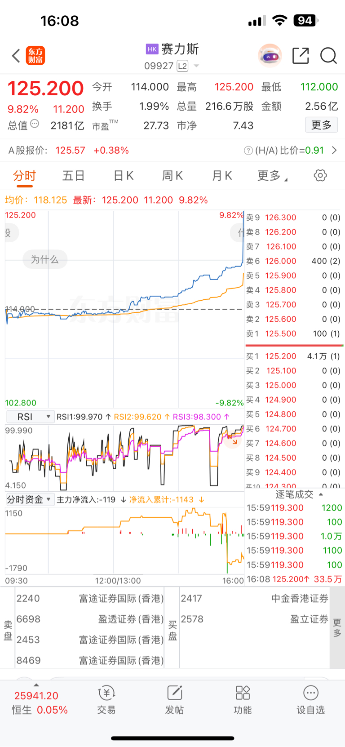Select the 买5 124.800 order row
345x747 pixels.
click(x=294, y=414)
